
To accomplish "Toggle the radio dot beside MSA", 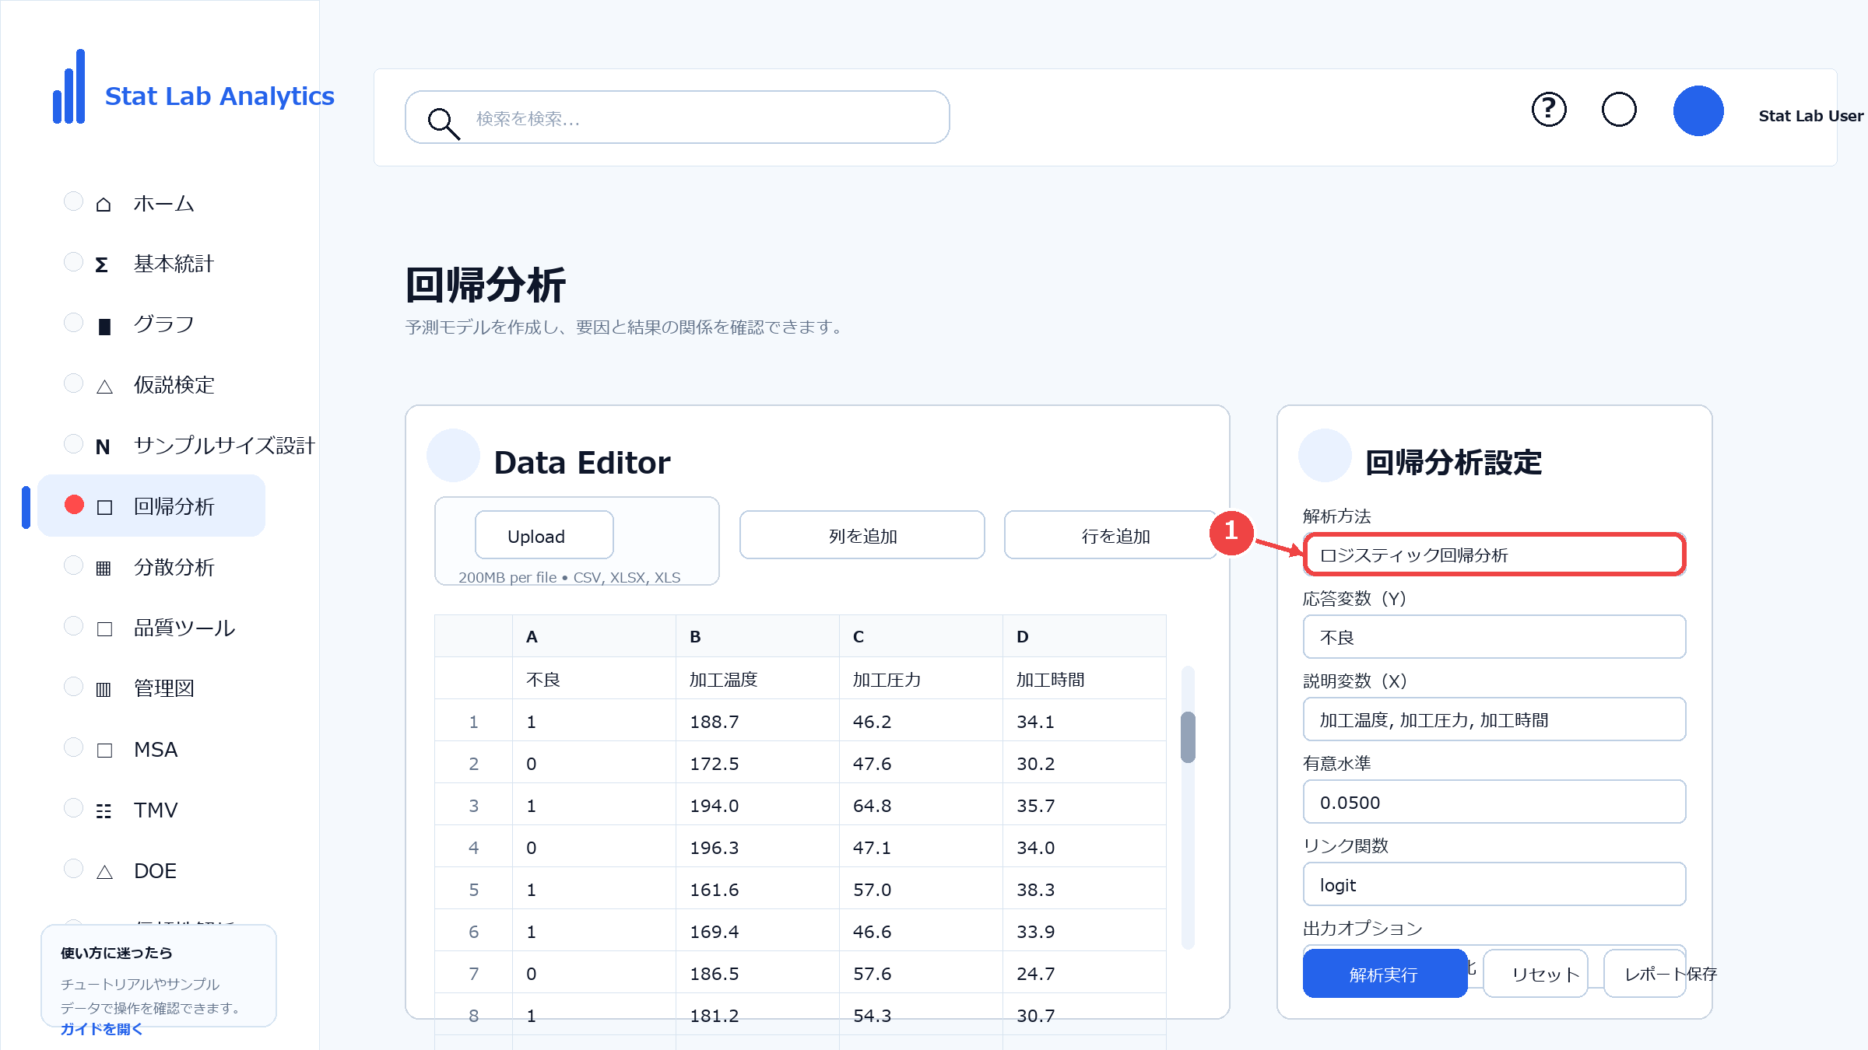I will point(73,747).
